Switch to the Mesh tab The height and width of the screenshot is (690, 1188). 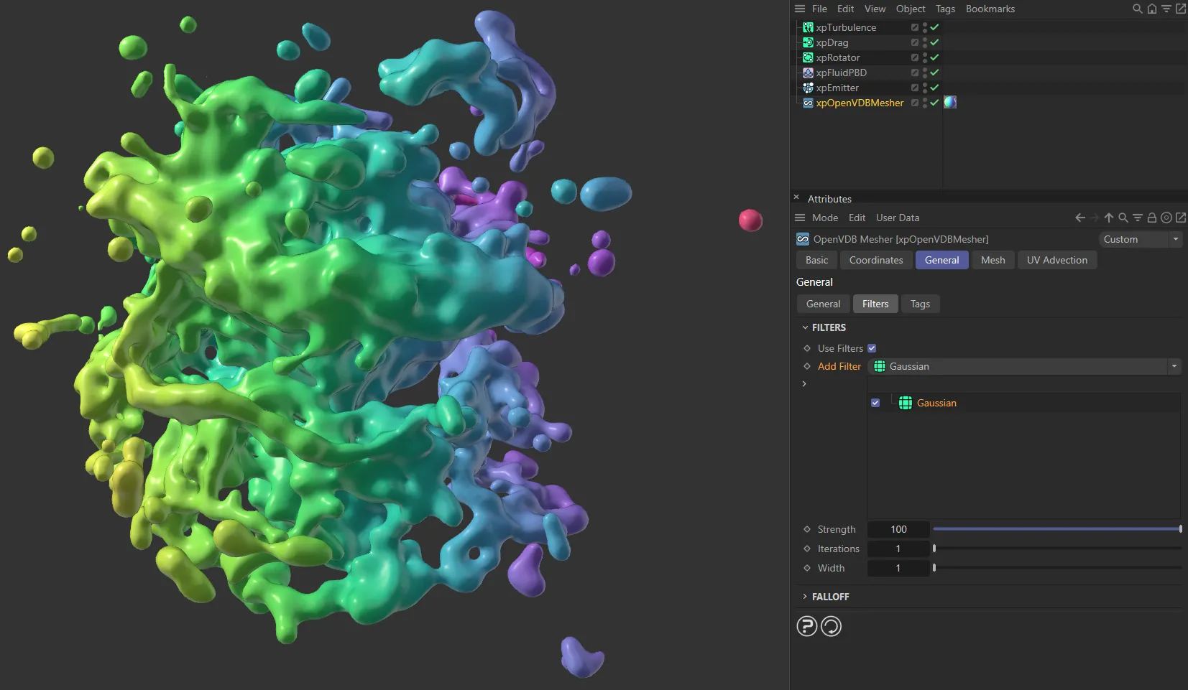pyautogui.click(x=992, y=260)
